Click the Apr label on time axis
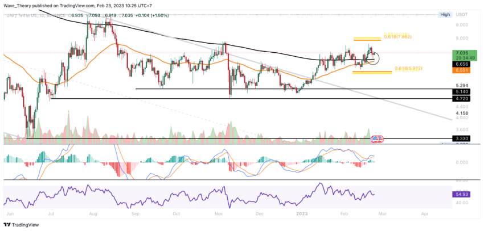Image resolution: width=484 pixels, height=231 pixels. click(424, 213)
